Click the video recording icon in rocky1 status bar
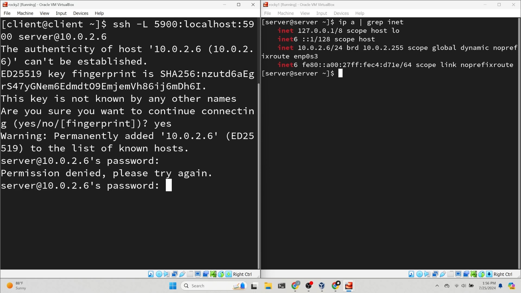This screenshot has height=293, width=521. 466,274
